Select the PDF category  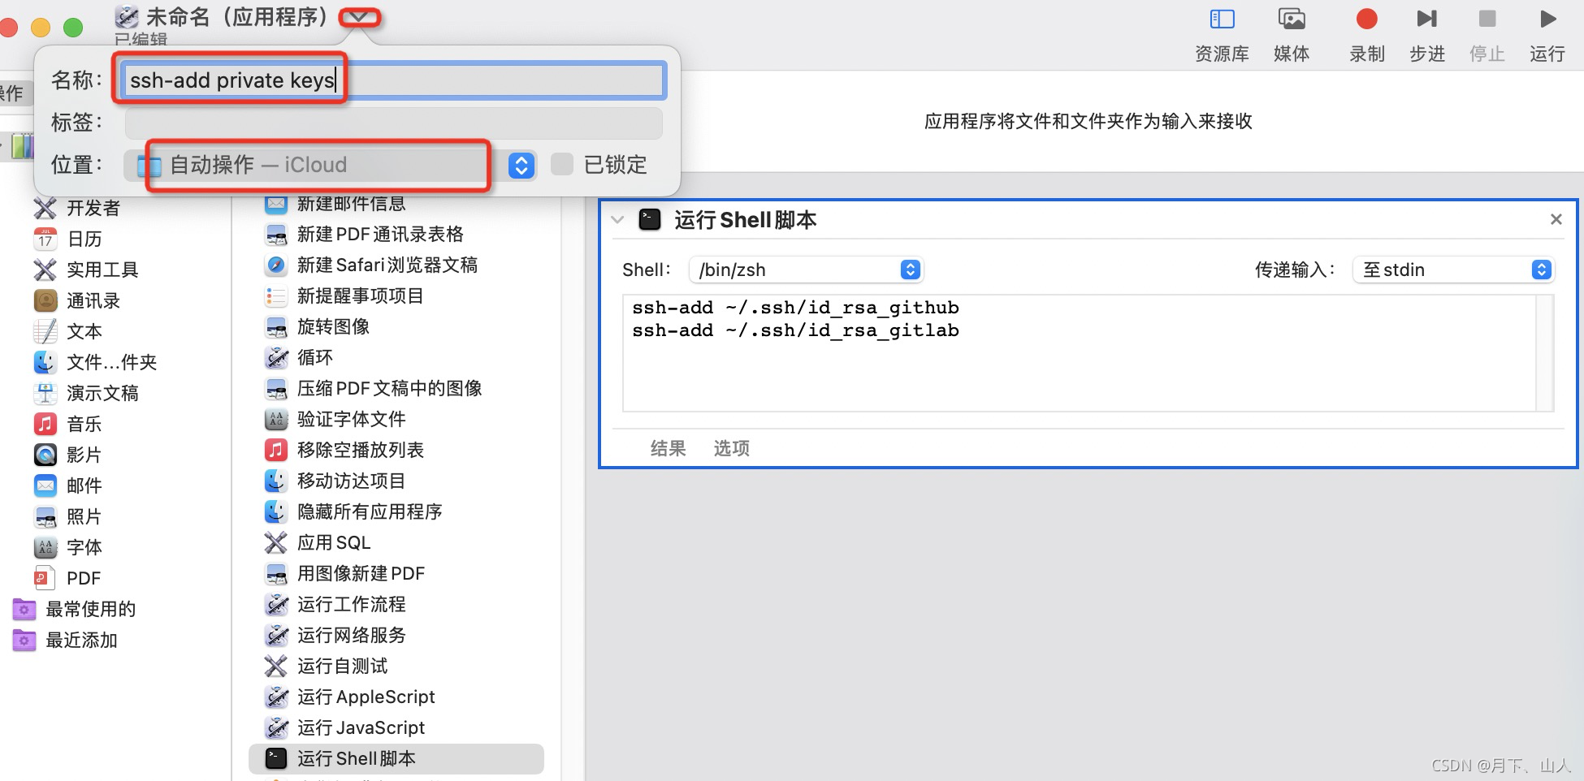(x=84, y=578)
